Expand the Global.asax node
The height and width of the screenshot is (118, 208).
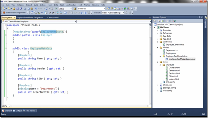(157, 85)
